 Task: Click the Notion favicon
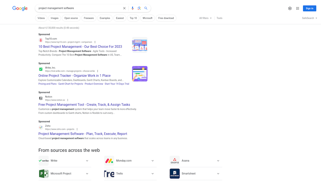[41, 98]
